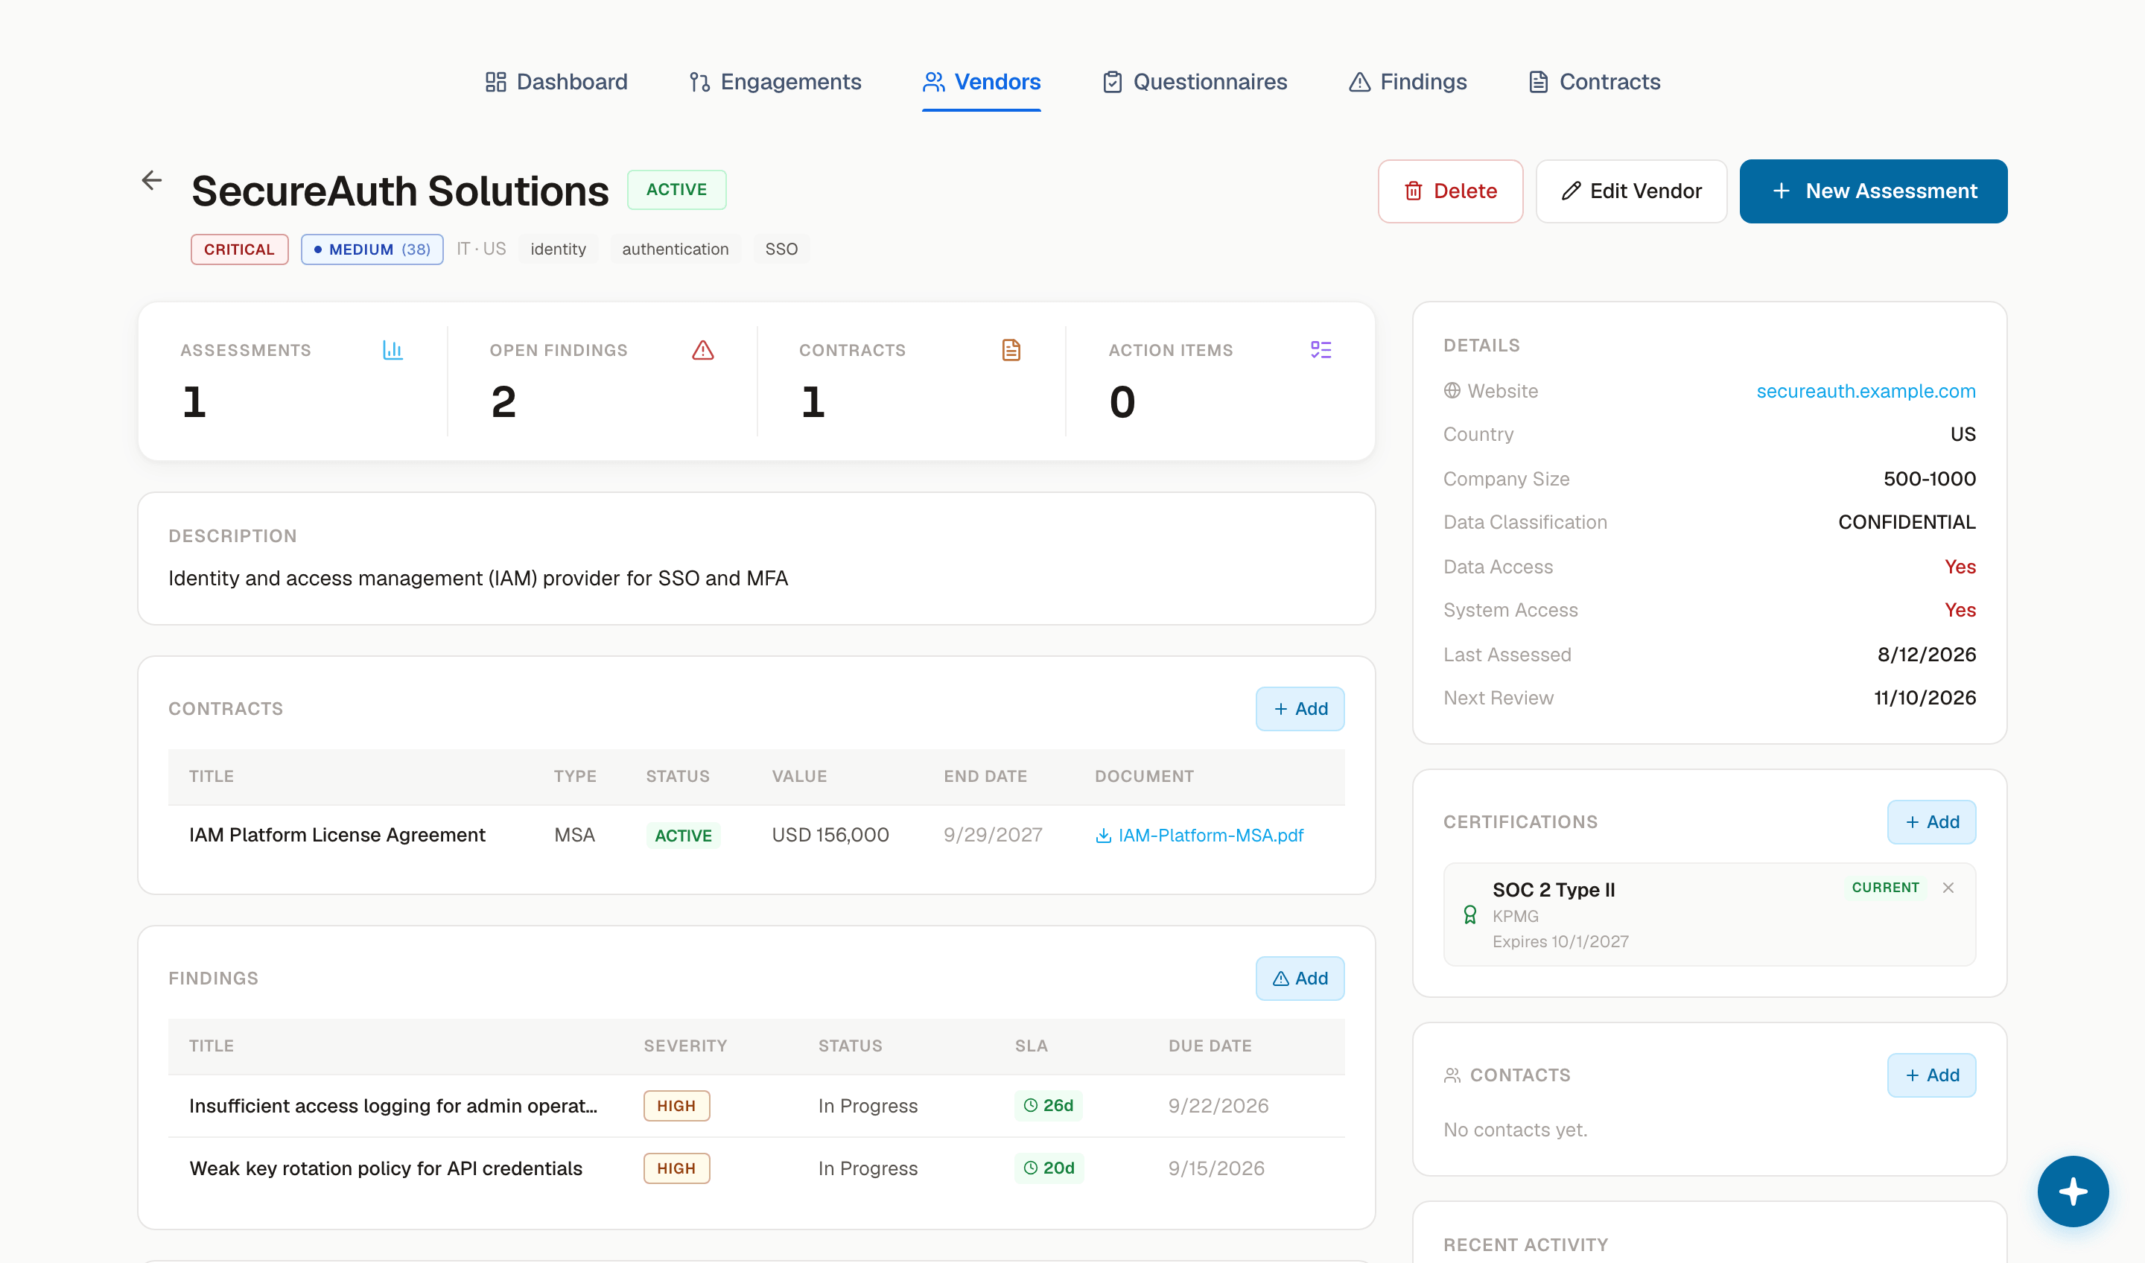Switch to the Engagements tab

pyautogui.click(x=775, y=82)
